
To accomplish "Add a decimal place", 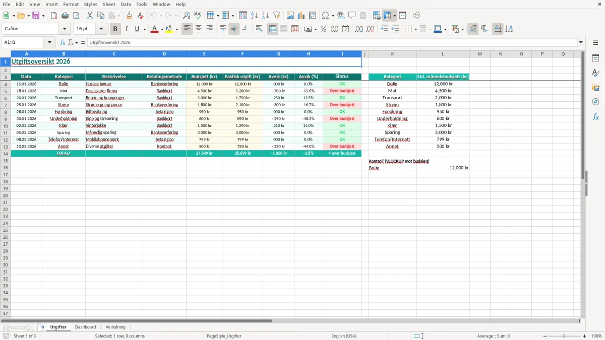I will coord(359,29).
